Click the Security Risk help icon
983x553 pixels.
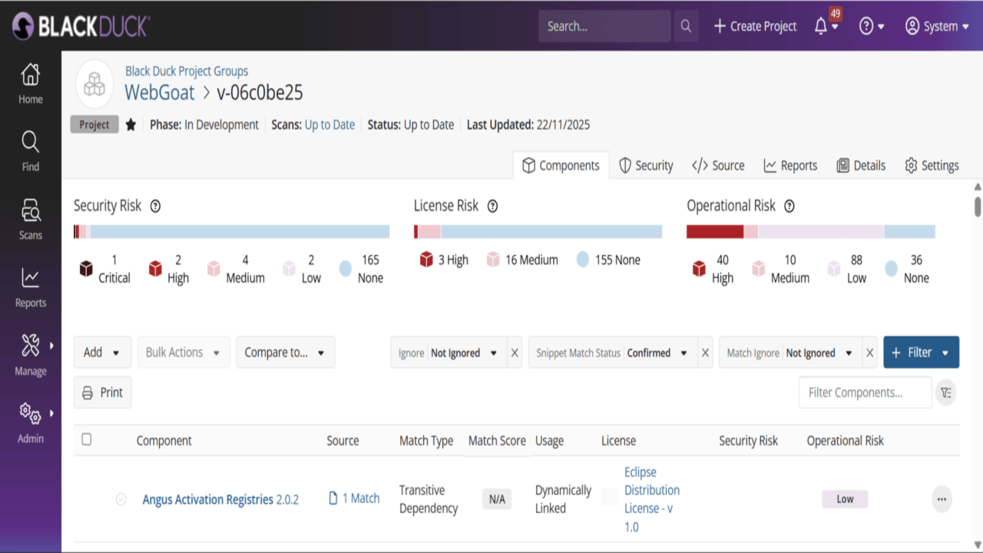[x=155, y=206]
